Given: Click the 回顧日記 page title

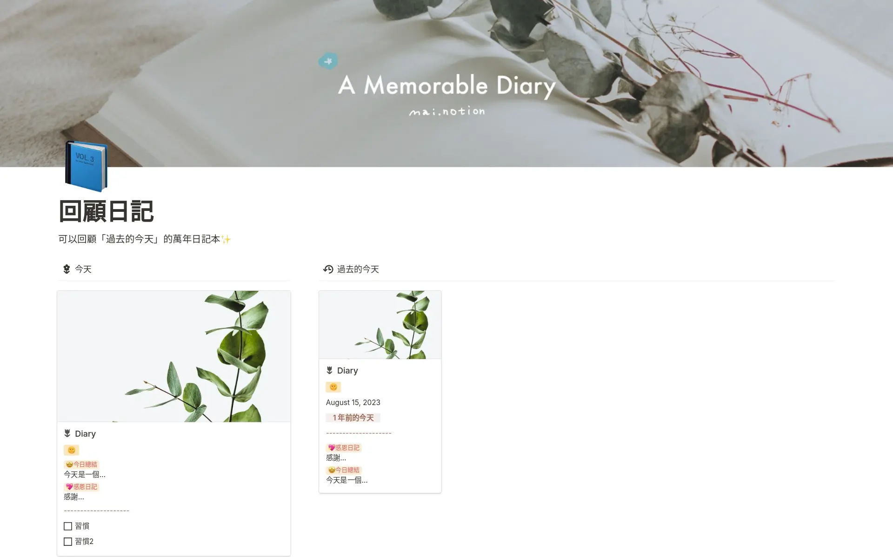Looking at the screenshot, I should (x=107, y=211).
